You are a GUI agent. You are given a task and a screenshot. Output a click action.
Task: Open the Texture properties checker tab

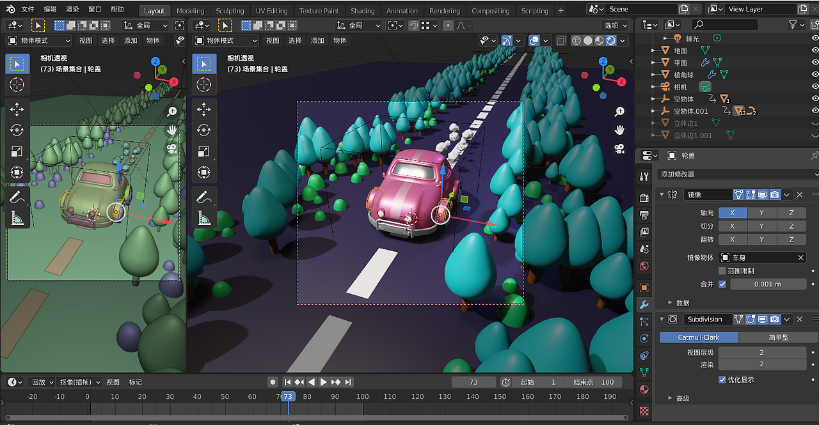(644, 410)
